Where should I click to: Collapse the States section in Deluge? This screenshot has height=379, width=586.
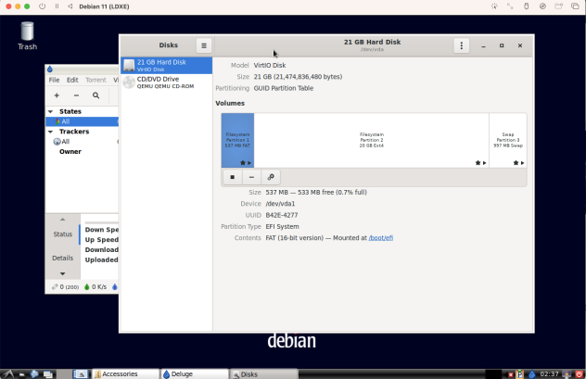click(x=52, y=111)
